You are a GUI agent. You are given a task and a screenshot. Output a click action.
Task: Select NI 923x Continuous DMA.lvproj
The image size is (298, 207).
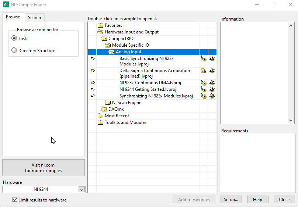153,83
